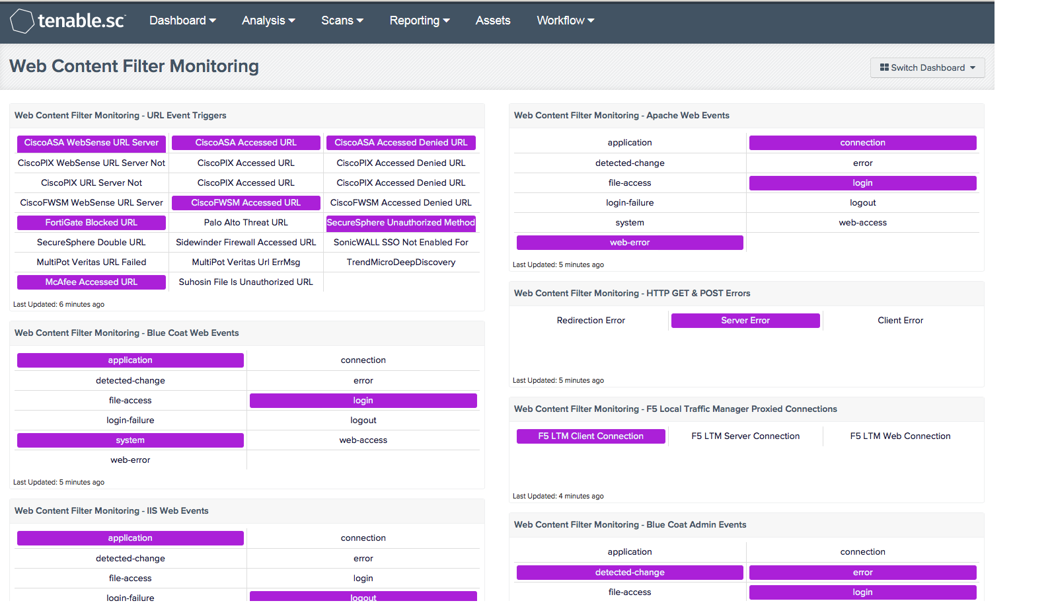Screen dimensions: 1052x603
Task: Select the Web Content Filter Monitoring page heading
Action: tap(134, 66)
